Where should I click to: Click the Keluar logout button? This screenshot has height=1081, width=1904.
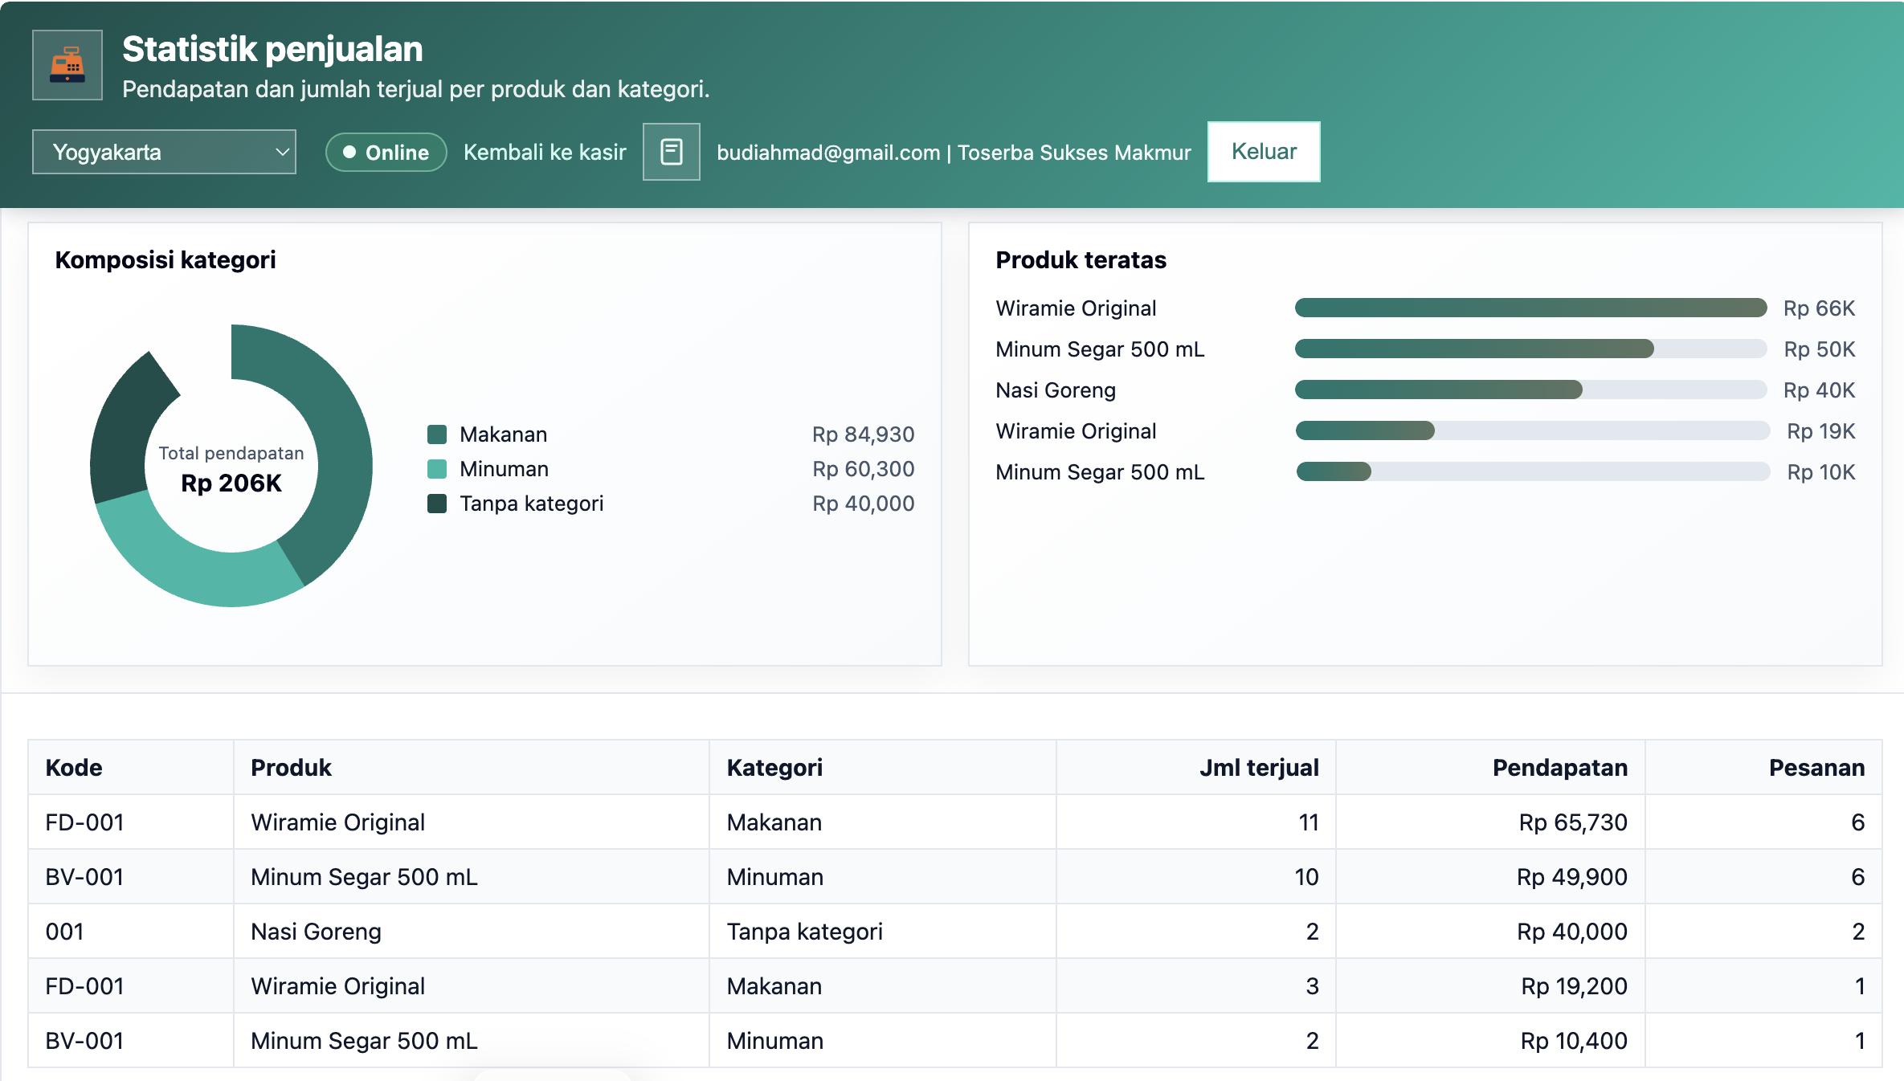(x=1264, y=152)
